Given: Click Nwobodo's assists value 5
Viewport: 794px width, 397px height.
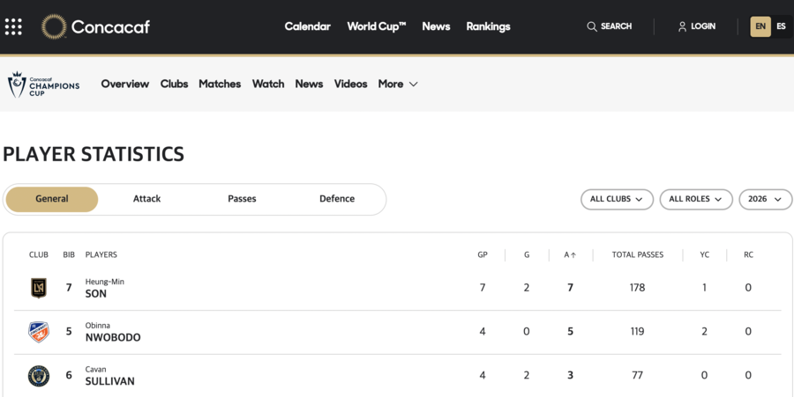Looking at the screenshot, I should coord(570,332).
